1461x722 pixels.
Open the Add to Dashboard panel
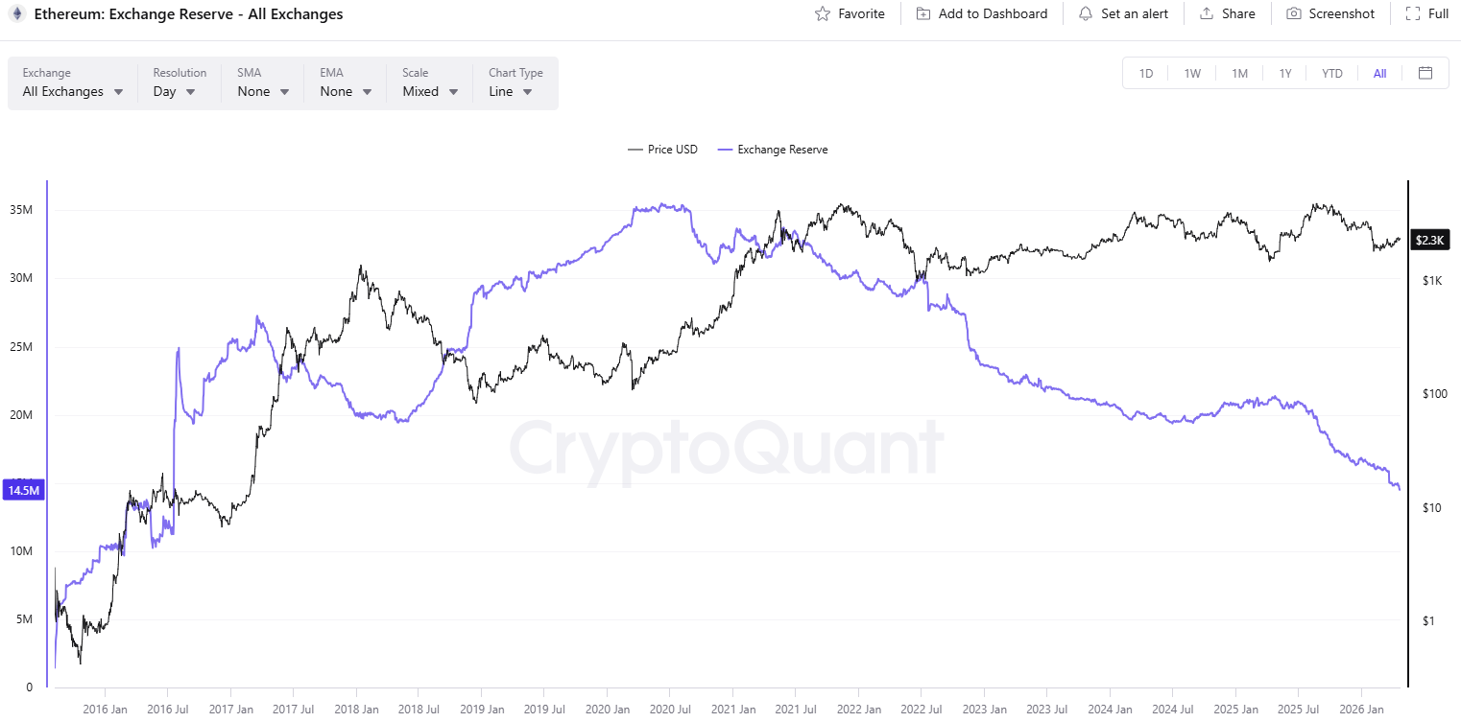click(923, 13)
